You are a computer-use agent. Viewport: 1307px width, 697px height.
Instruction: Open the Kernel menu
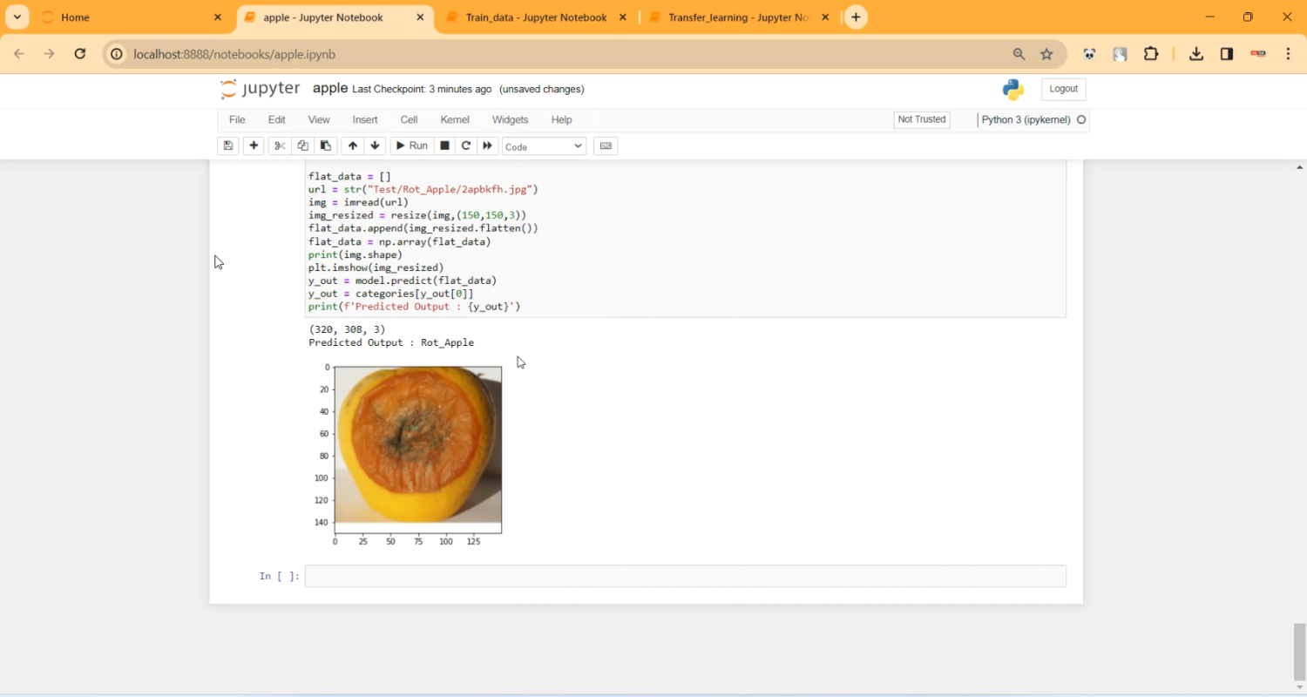(454, 119)
